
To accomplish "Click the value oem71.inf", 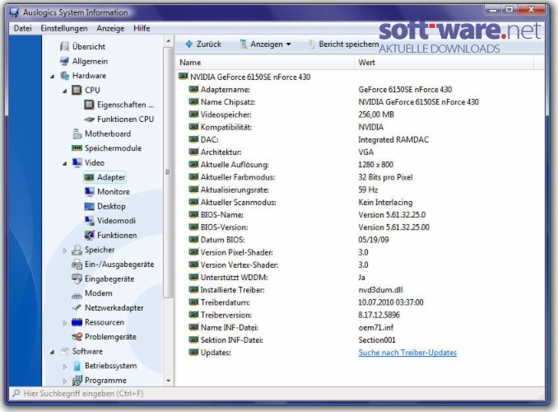I will [x=376, y=327].
